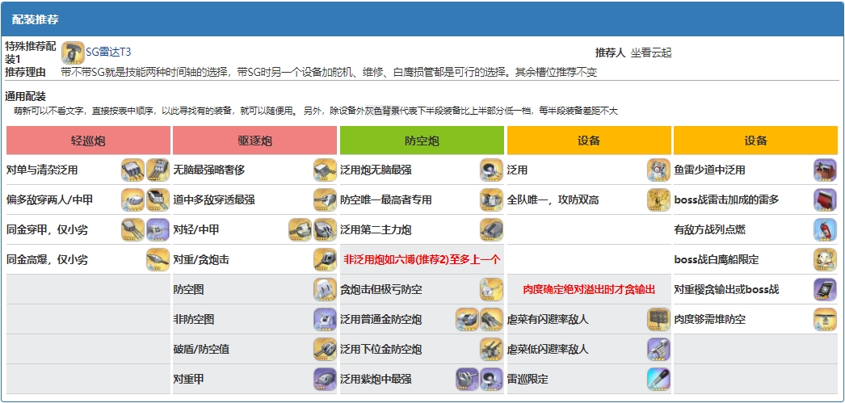Image resolution: width=845 pixels, height=403 pixels.
Task: Click the antenna icon for 肉度够需堆防空
Action: click(825, 320)
